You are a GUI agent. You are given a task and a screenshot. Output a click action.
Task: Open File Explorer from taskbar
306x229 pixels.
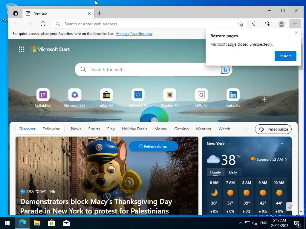pyautogui.click(x=37, y=223)
